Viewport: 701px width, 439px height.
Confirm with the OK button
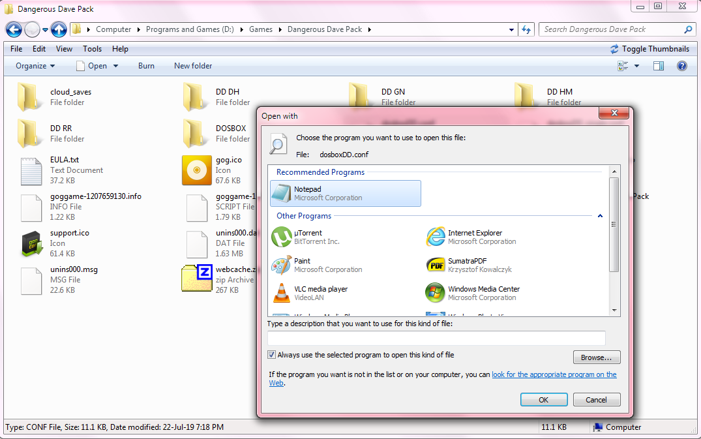pyautogui.click(x=544, y=400)
